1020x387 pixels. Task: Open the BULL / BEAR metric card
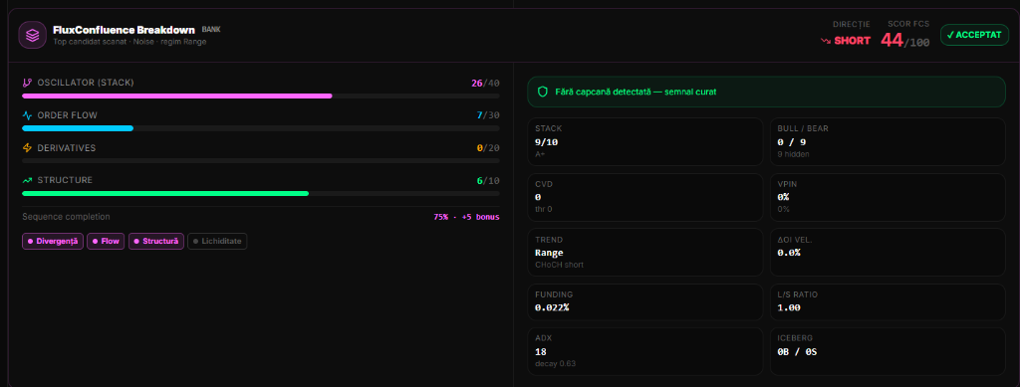coord(888,141)
